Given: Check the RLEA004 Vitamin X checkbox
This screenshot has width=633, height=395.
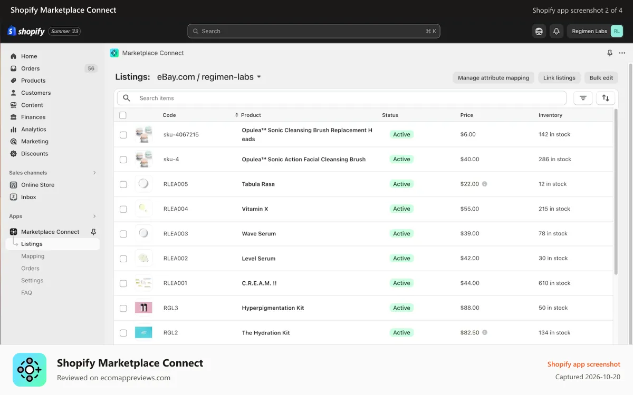Looking at the screenshot, I should (123, 209).
